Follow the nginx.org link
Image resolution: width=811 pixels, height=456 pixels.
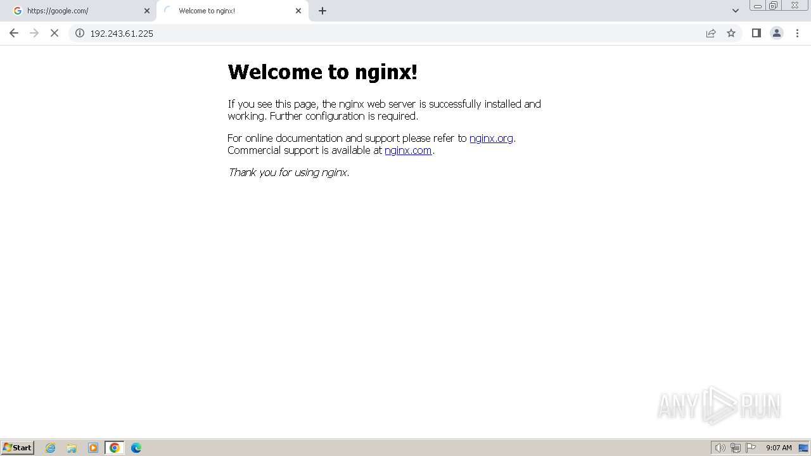pyautogui.click(x=491, y=138)
